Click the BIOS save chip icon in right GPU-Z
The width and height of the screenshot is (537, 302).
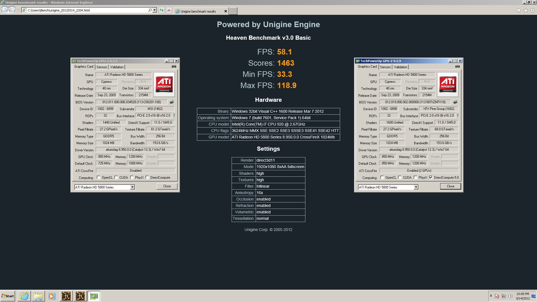pos(455,102)
